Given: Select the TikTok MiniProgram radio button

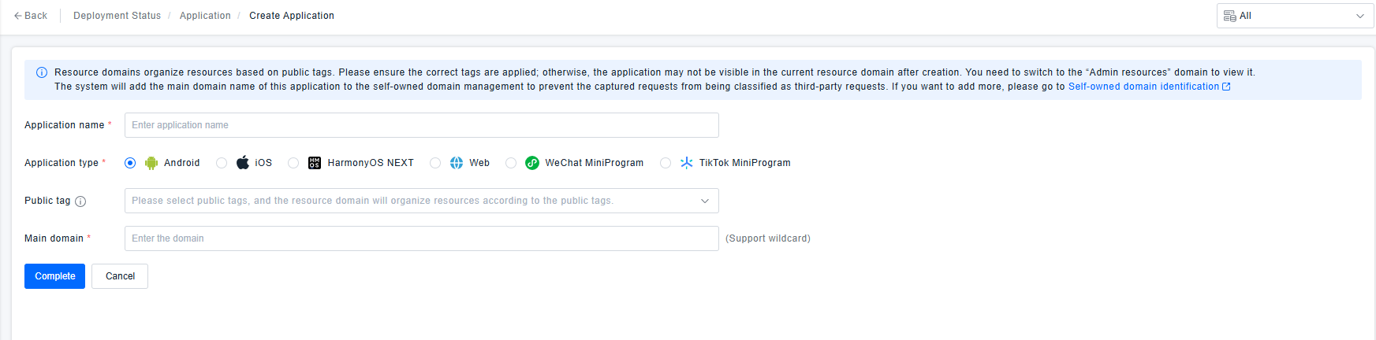Looking at the screenshot, I should pos(666,163).
